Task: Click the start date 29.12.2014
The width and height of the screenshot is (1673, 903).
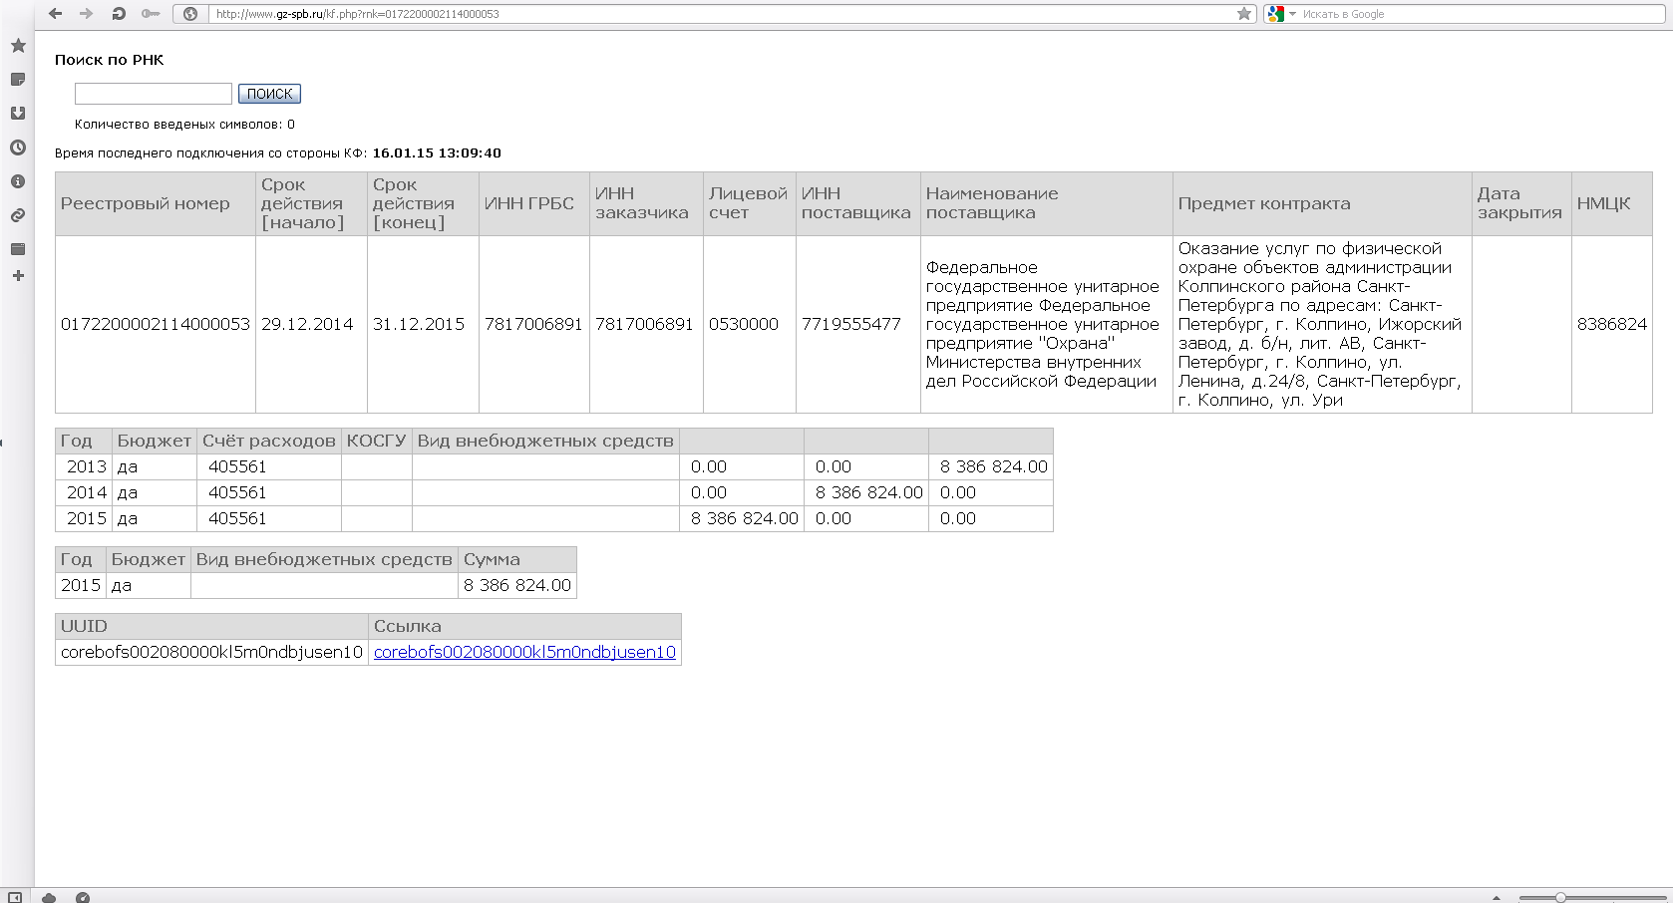Action: (307, 324)
